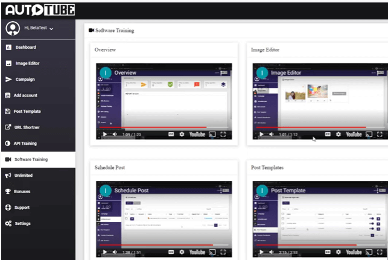Open the Schedule Post video thumbnail

point(164,219)
